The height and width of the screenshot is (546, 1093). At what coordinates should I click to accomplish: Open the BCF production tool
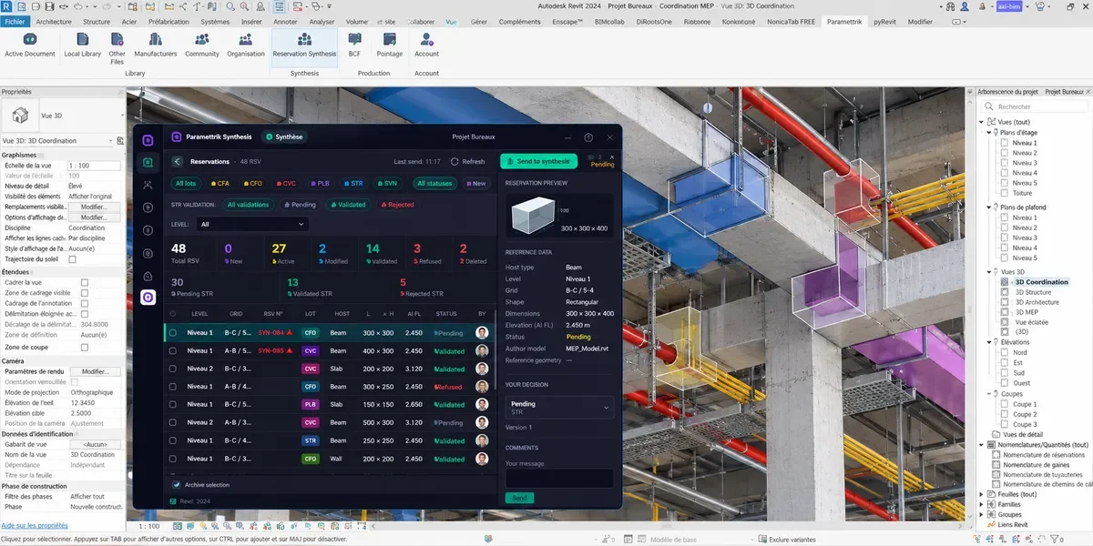point(354,45)
